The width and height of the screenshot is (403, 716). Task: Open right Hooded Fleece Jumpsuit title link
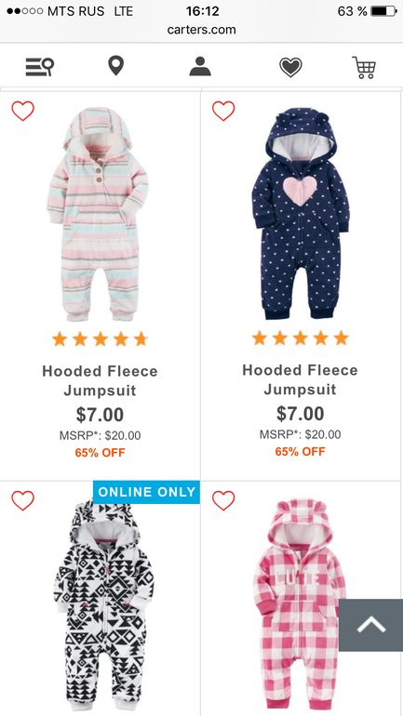pos(301,379)
